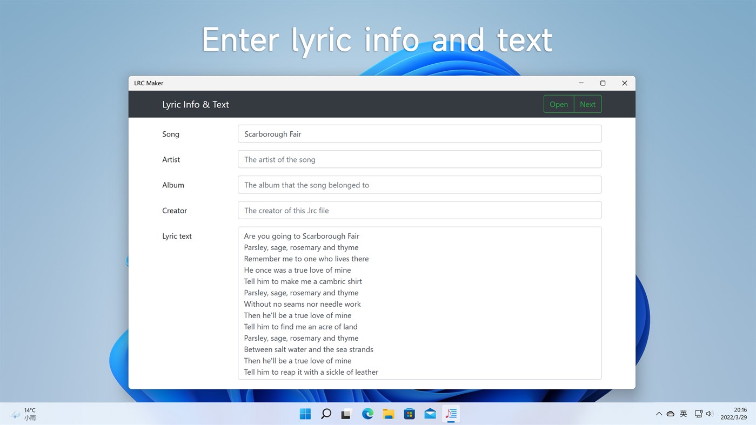Switch the 英 input method indicator
This screenshot has width=756, height=425.
coord(683,413)
